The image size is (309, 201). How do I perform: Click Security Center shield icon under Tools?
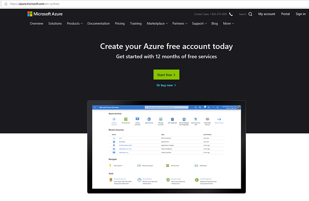[168, 180]
